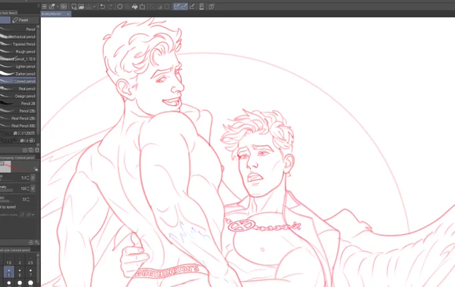Toggle Snap to Ruler
Image resolution: width=455 pixels, height=287 pixels.
177,7
